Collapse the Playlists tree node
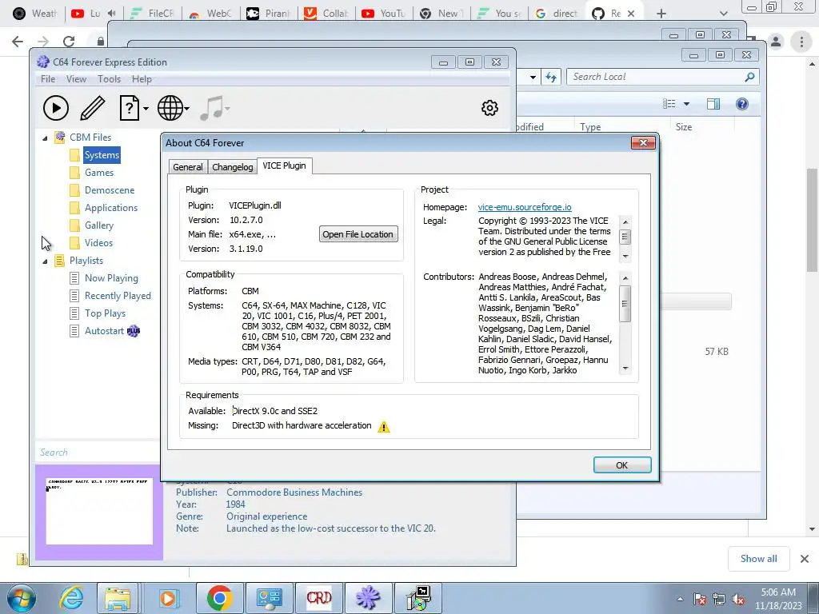The height and width of the screenshot is (614, 819). 45,261
